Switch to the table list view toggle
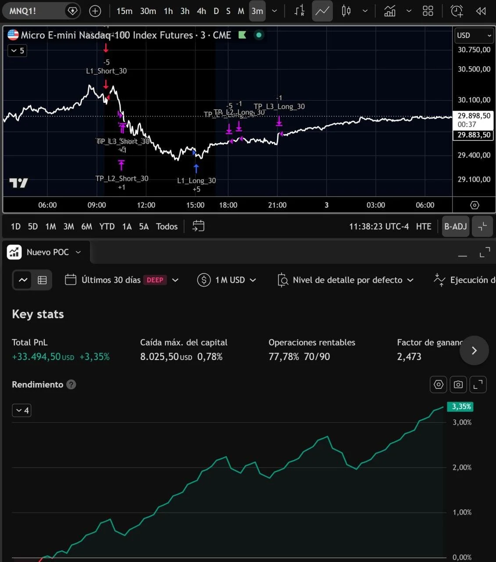496x562 pixels. 42,280
